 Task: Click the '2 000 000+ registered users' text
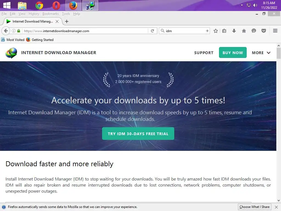(x=138, y=82)
